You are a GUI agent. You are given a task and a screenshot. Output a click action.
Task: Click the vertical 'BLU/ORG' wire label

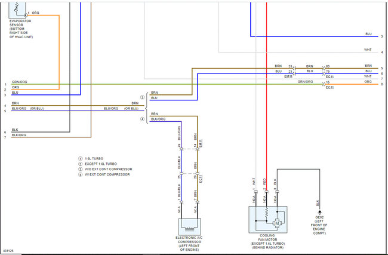point(180,133)
